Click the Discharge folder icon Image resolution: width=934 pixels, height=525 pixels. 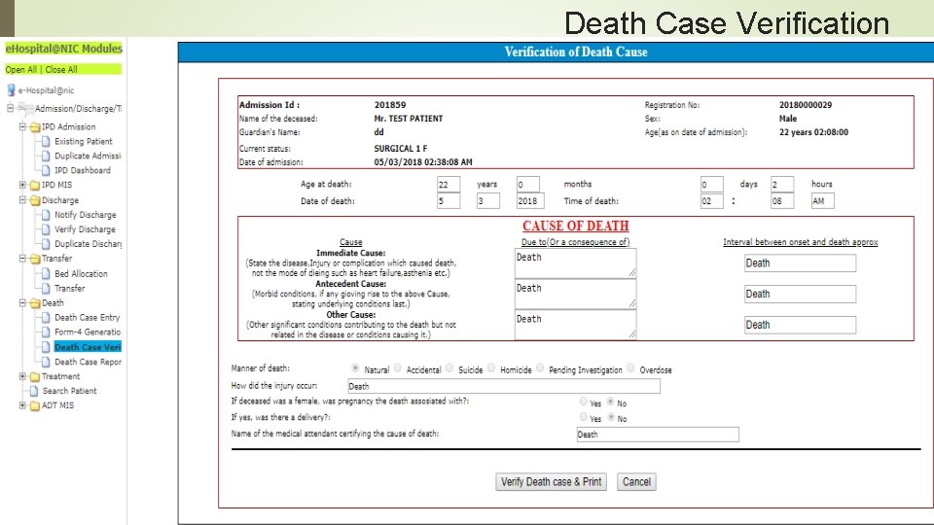pyautogui.click(x=35, y=200)
